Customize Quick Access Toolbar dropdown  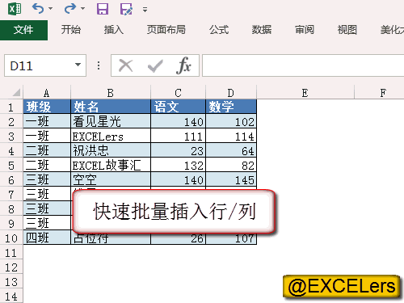[145, 10]
